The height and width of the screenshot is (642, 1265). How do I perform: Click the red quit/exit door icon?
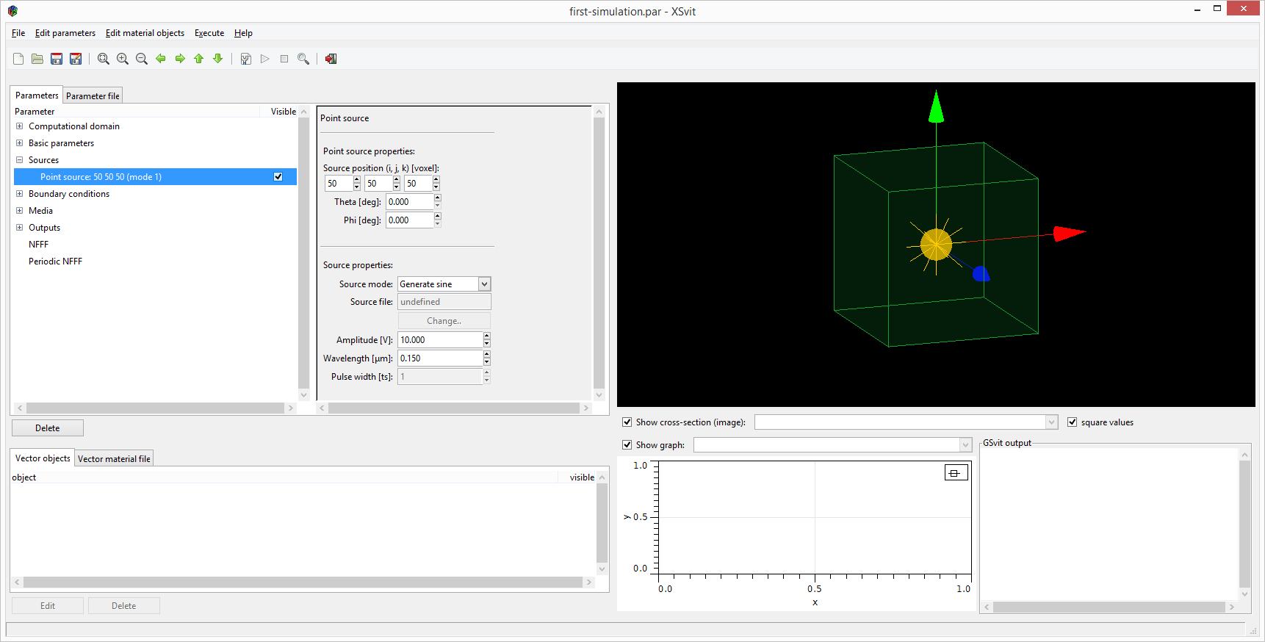click(x=331, y=59)
